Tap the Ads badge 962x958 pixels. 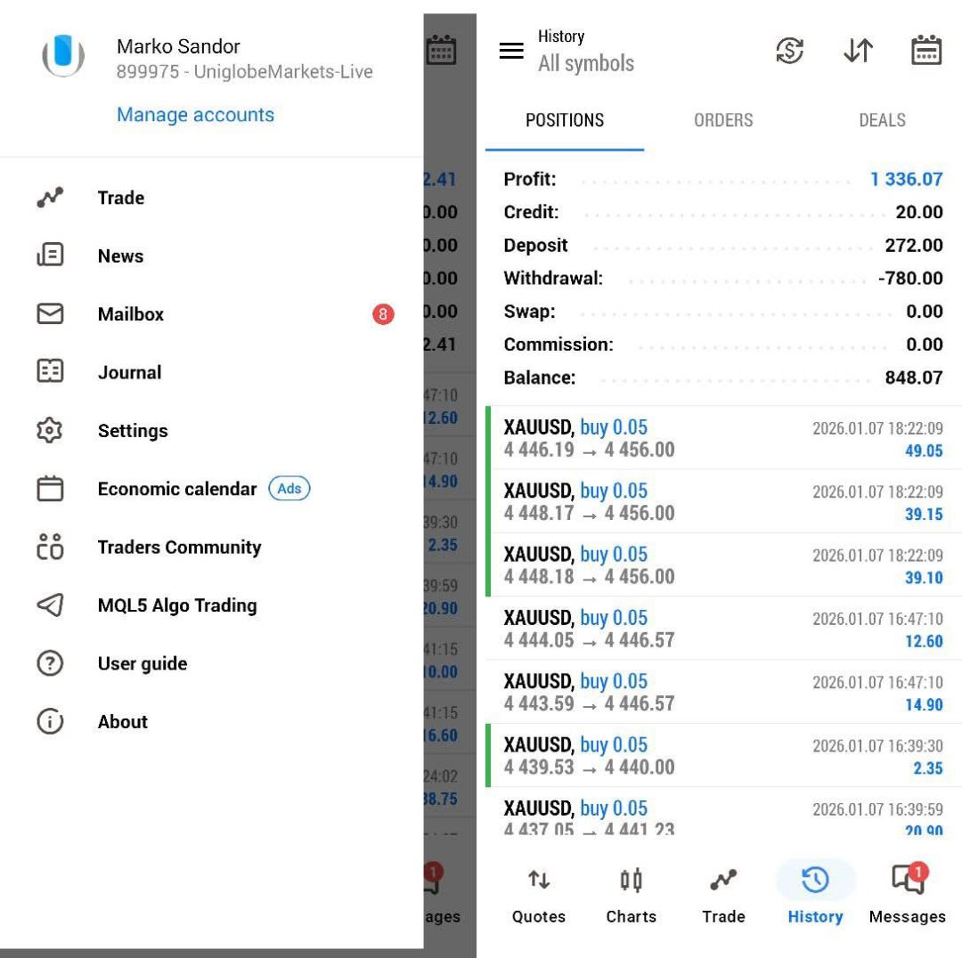[x=289, y=488]
